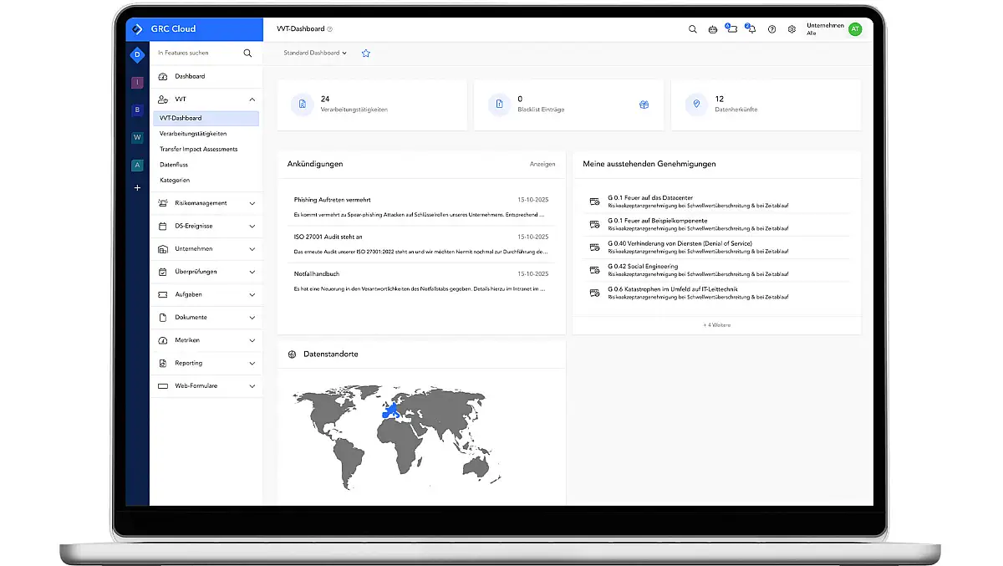Open settings gear in top bar
This screenshot has height=566, width=1003.
tap(792, 29)
